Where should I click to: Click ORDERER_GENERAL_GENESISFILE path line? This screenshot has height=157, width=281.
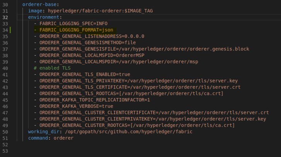click(144, 49)
